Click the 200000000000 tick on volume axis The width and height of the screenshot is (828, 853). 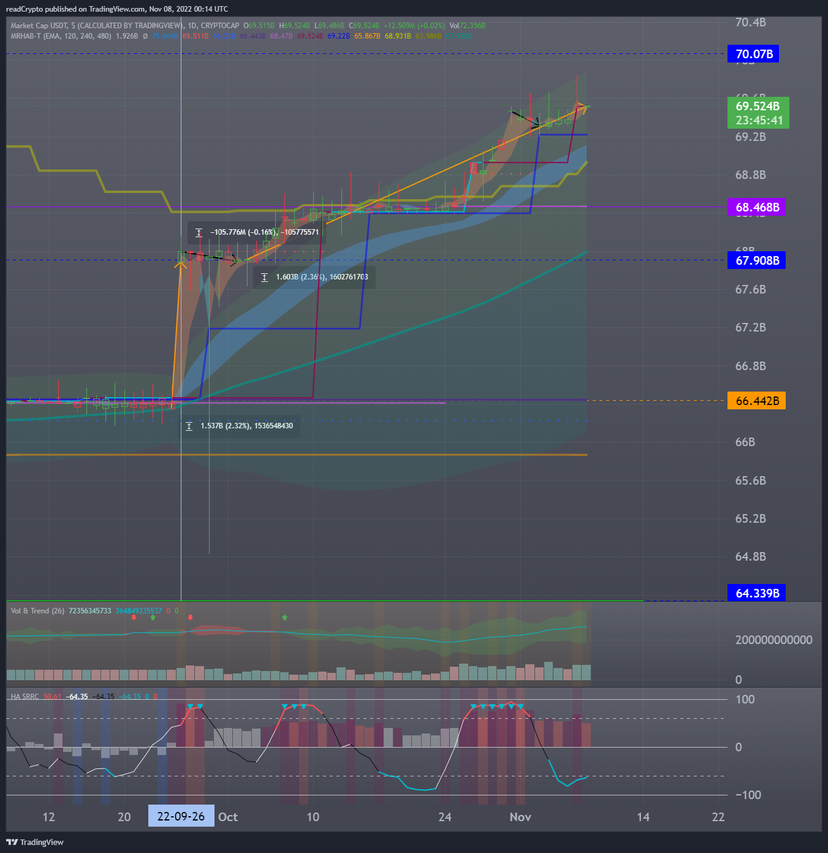click(773, 640)
